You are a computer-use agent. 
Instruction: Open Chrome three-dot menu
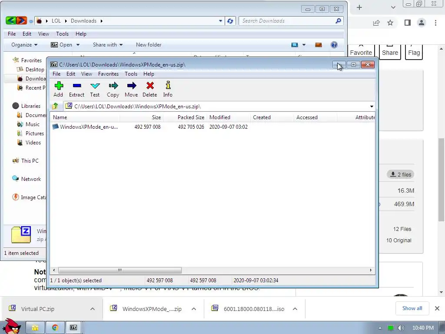(x=435, y=23)
